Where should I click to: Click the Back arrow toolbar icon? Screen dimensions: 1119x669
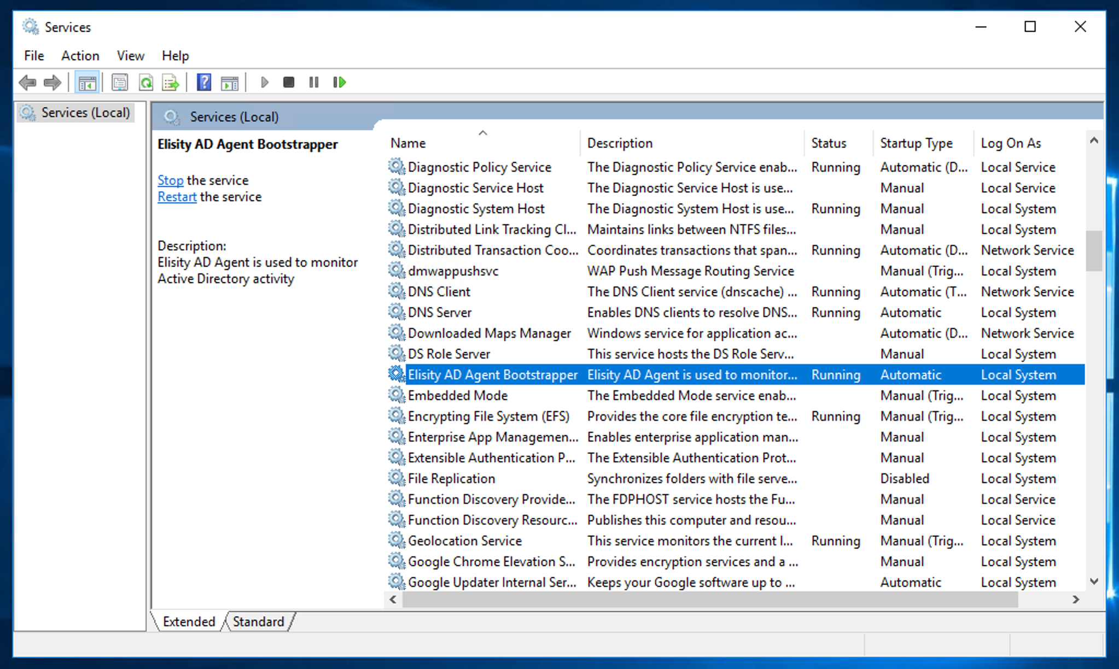point(27,83)
